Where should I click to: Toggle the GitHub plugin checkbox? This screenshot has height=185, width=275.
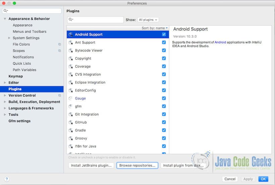[x=164, y=122]
